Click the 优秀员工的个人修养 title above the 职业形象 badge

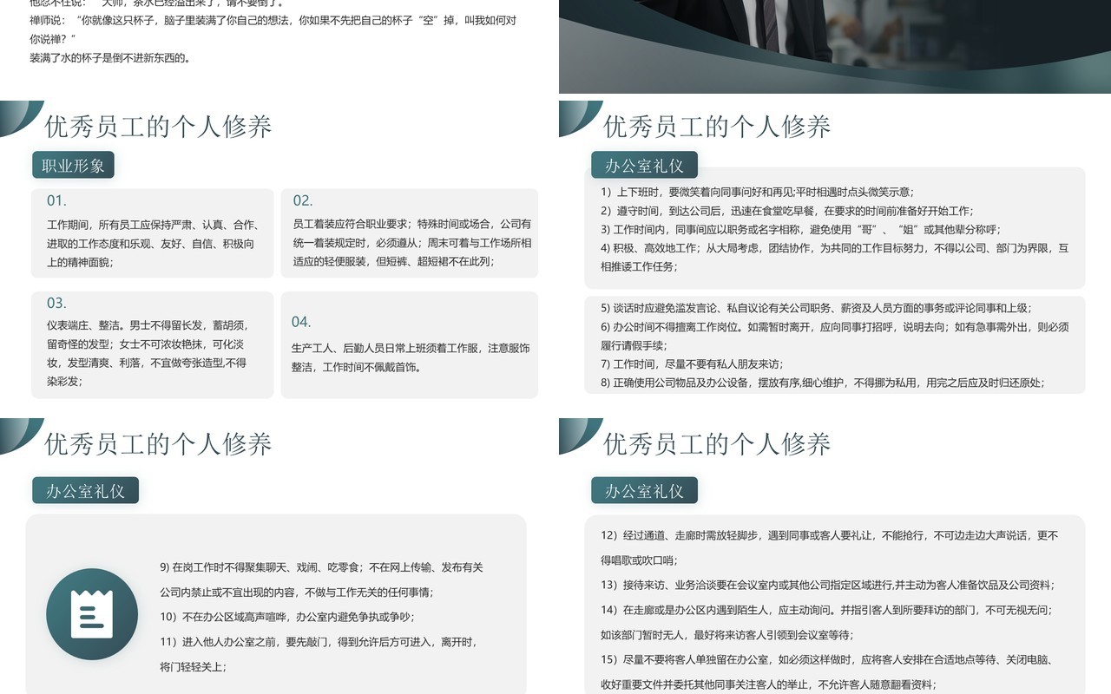pos(158,127)
